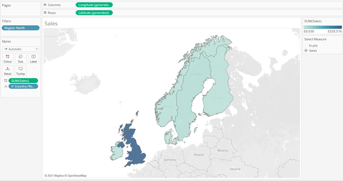Click the Longitude (generated) pill

[x=94, y=5]
